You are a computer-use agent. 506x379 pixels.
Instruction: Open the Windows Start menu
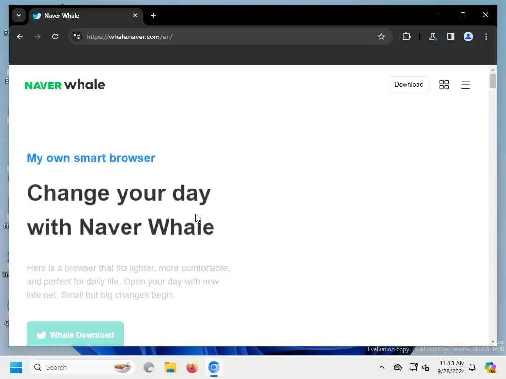[16, 367]
